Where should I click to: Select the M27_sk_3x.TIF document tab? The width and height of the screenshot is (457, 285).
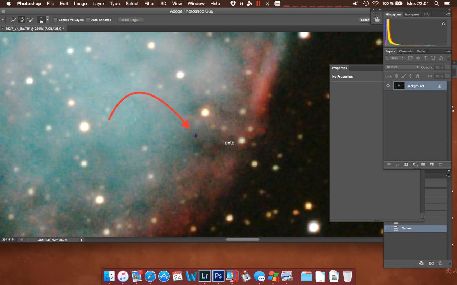pyautogui.click(x=35, y=28)
